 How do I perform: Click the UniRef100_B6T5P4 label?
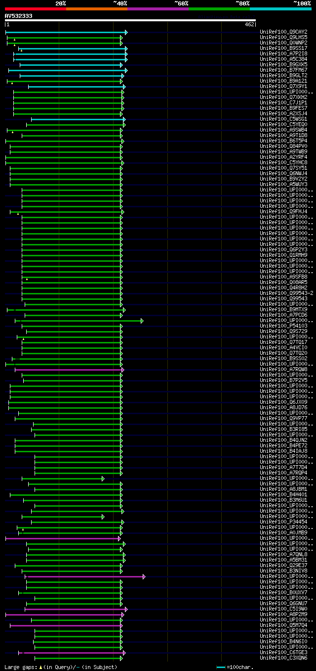coord(283,141)
